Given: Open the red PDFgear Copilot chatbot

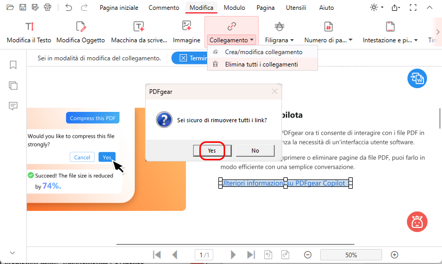Looking at the screenshot, I should 417,222.
